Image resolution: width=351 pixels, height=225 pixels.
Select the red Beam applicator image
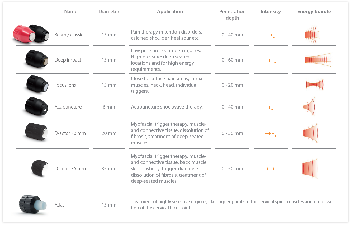22,34
